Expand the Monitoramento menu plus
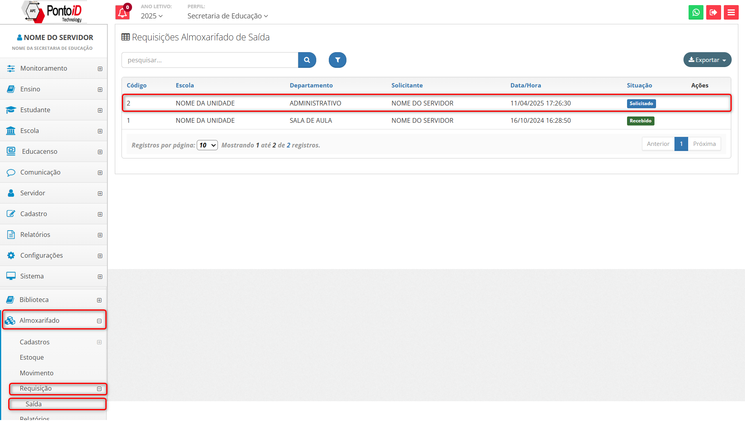Viewport: 745px width, 422px height. click(x=100, y=69)
